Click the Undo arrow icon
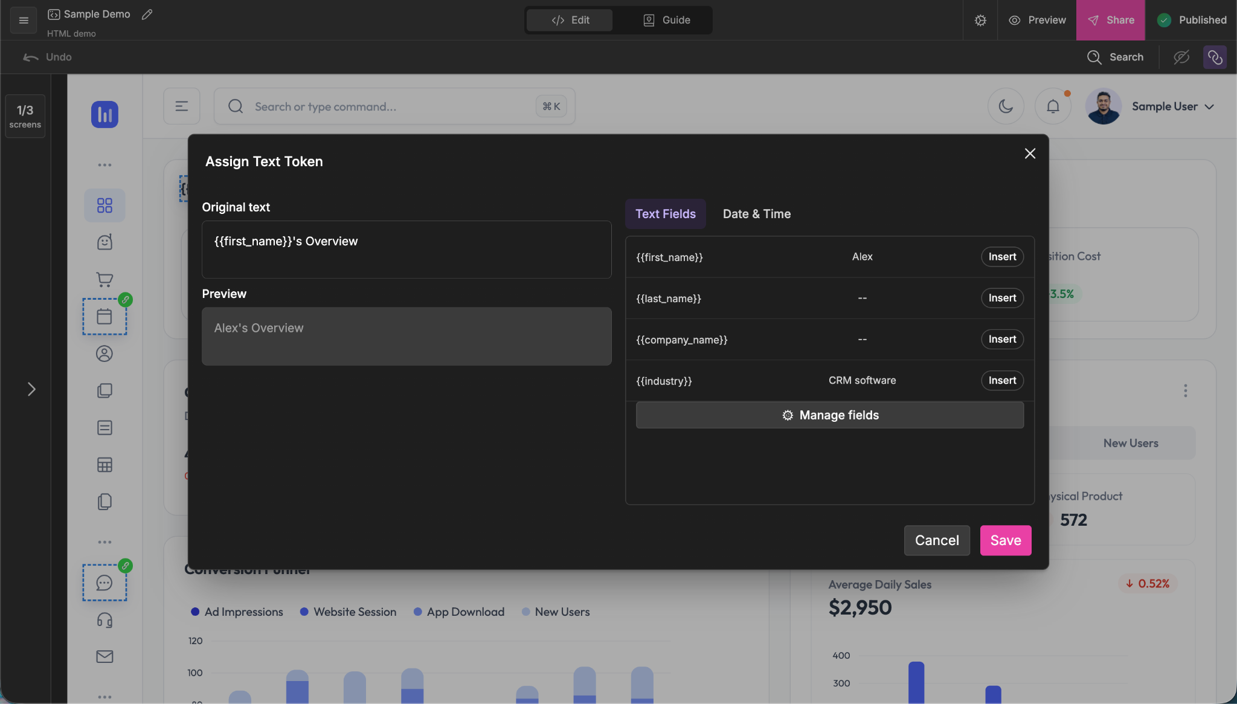Image resolution: width=1237 pixels, height=704 pixels. coord(31,57)
